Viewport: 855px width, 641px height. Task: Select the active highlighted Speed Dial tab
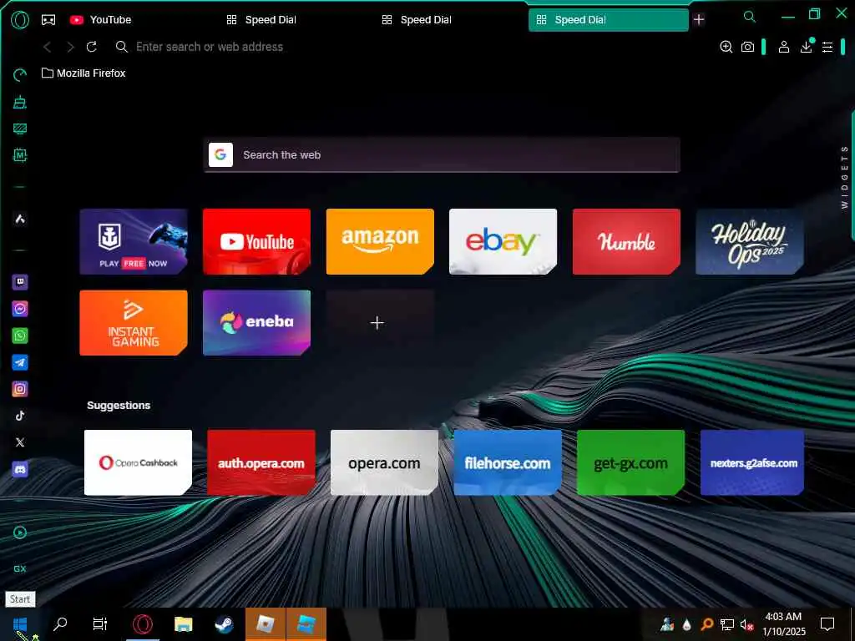pyautogui.click(x=608, y=20)
